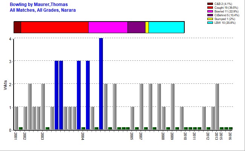Click the Wkts y-axis title
The width and height of the screenshot is (245, 151).
pos(4,85)
